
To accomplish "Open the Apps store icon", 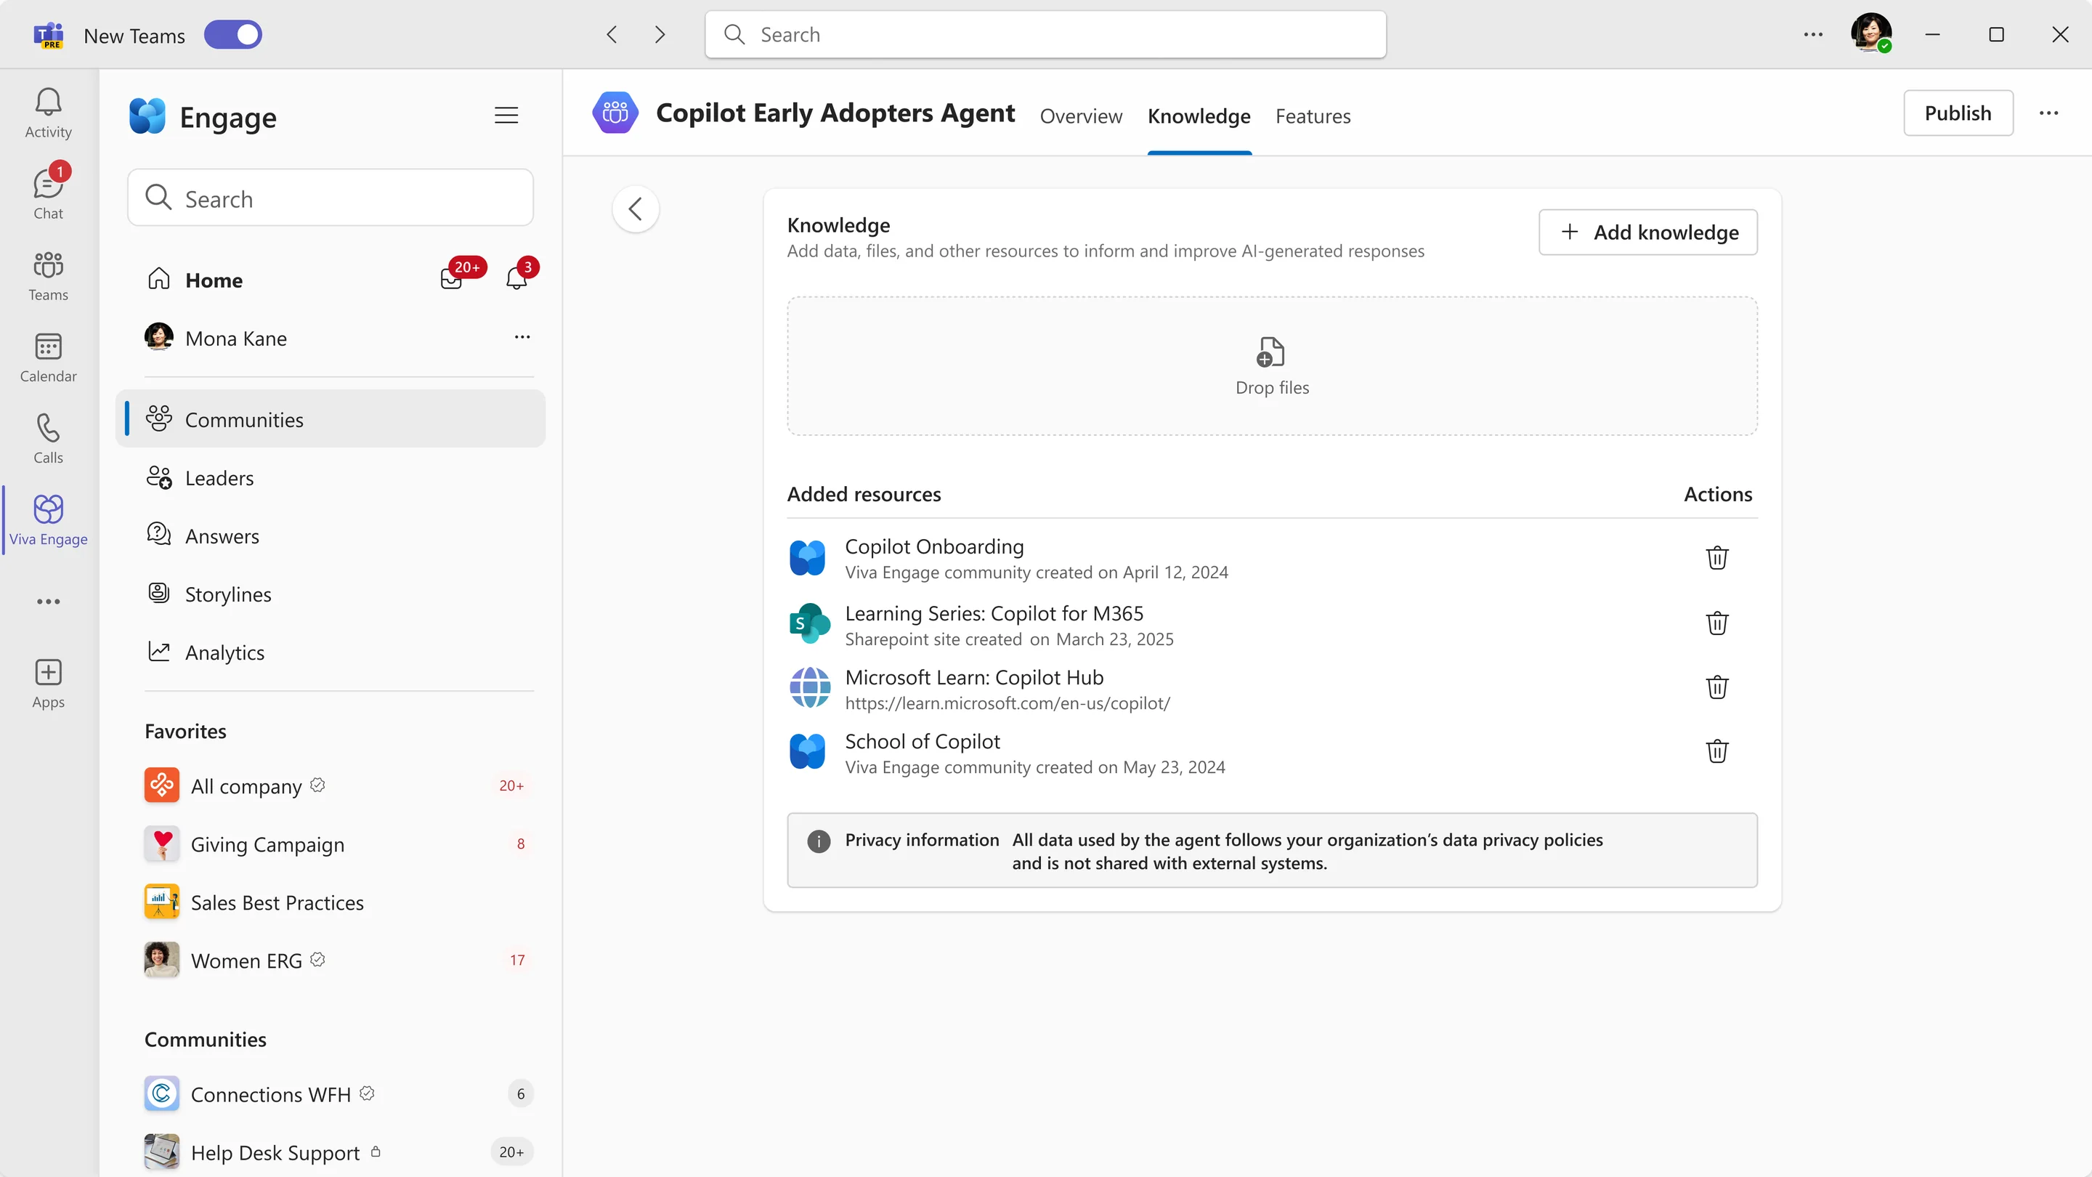I will click(48, 683).
